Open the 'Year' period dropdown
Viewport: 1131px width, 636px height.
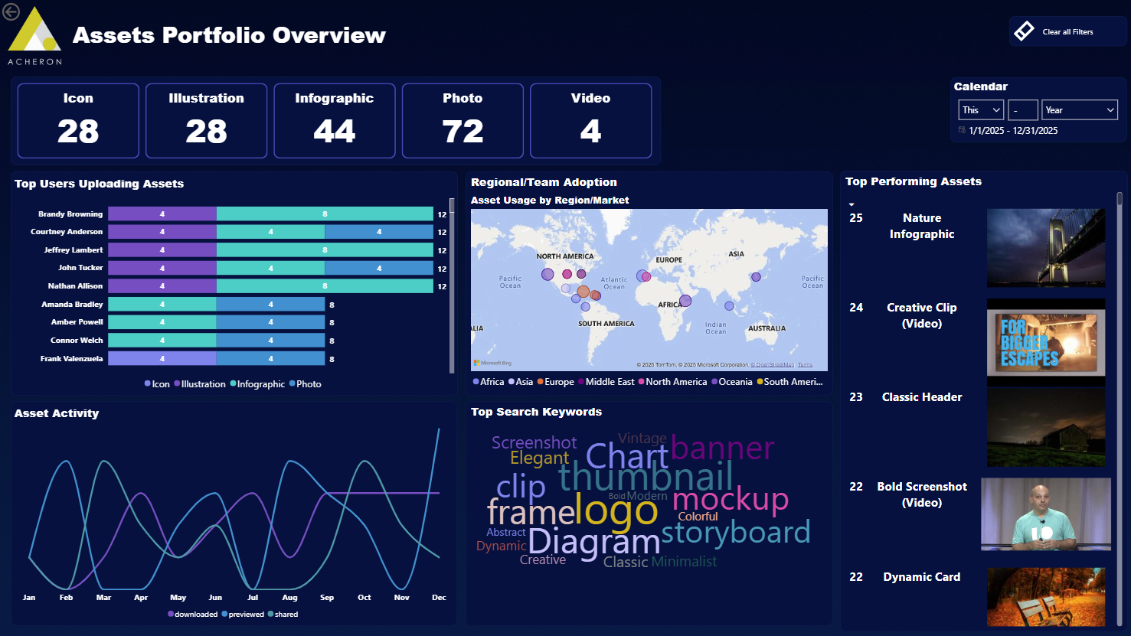(x=1079, y=110)
